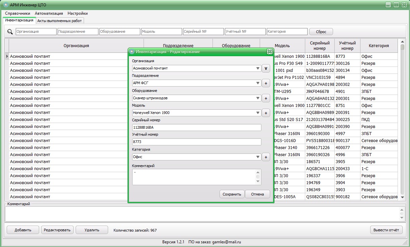Close the Инвентаризация - Редактирование dialog

[x=269, y=51]
